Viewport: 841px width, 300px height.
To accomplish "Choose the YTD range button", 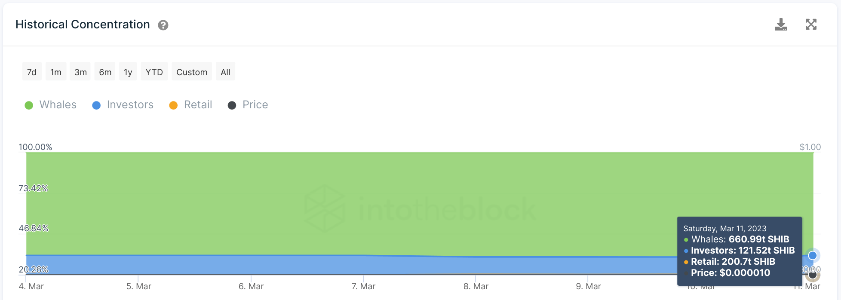I will click(x=154, y=72).
